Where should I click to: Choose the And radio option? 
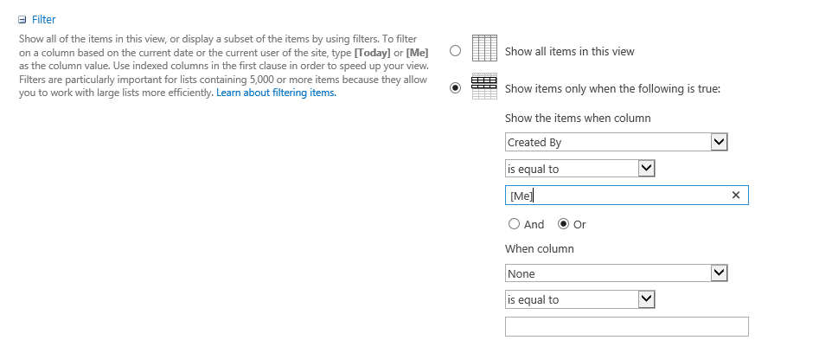pos(514,224)
